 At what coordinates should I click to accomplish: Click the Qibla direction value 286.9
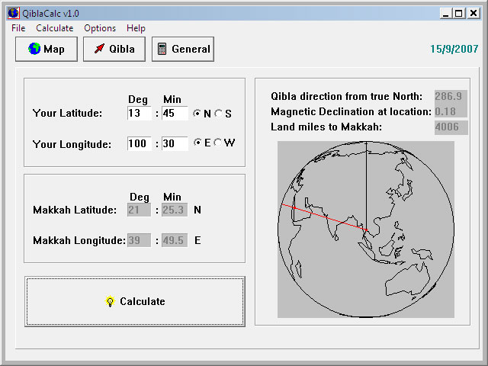coord(451,96)
